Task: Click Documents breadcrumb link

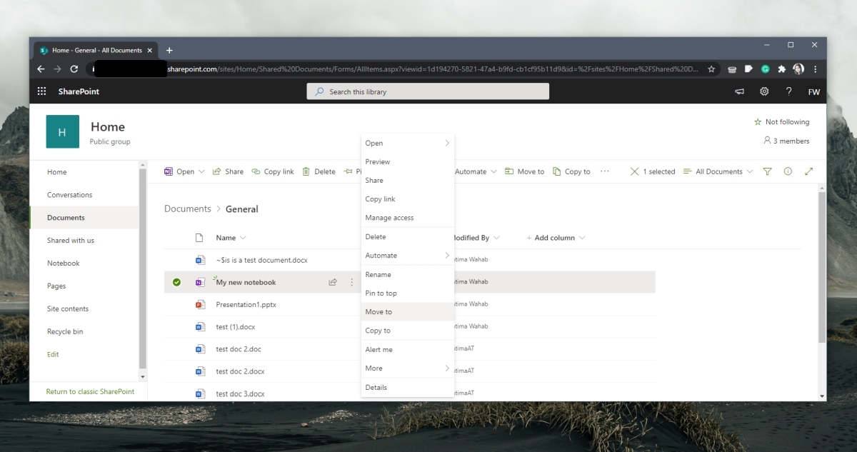Action: [188, 209]
